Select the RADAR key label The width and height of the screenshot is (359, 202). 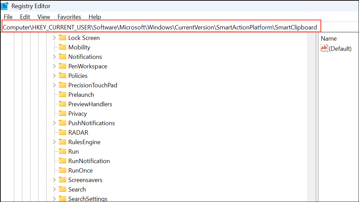pos(78,133)
